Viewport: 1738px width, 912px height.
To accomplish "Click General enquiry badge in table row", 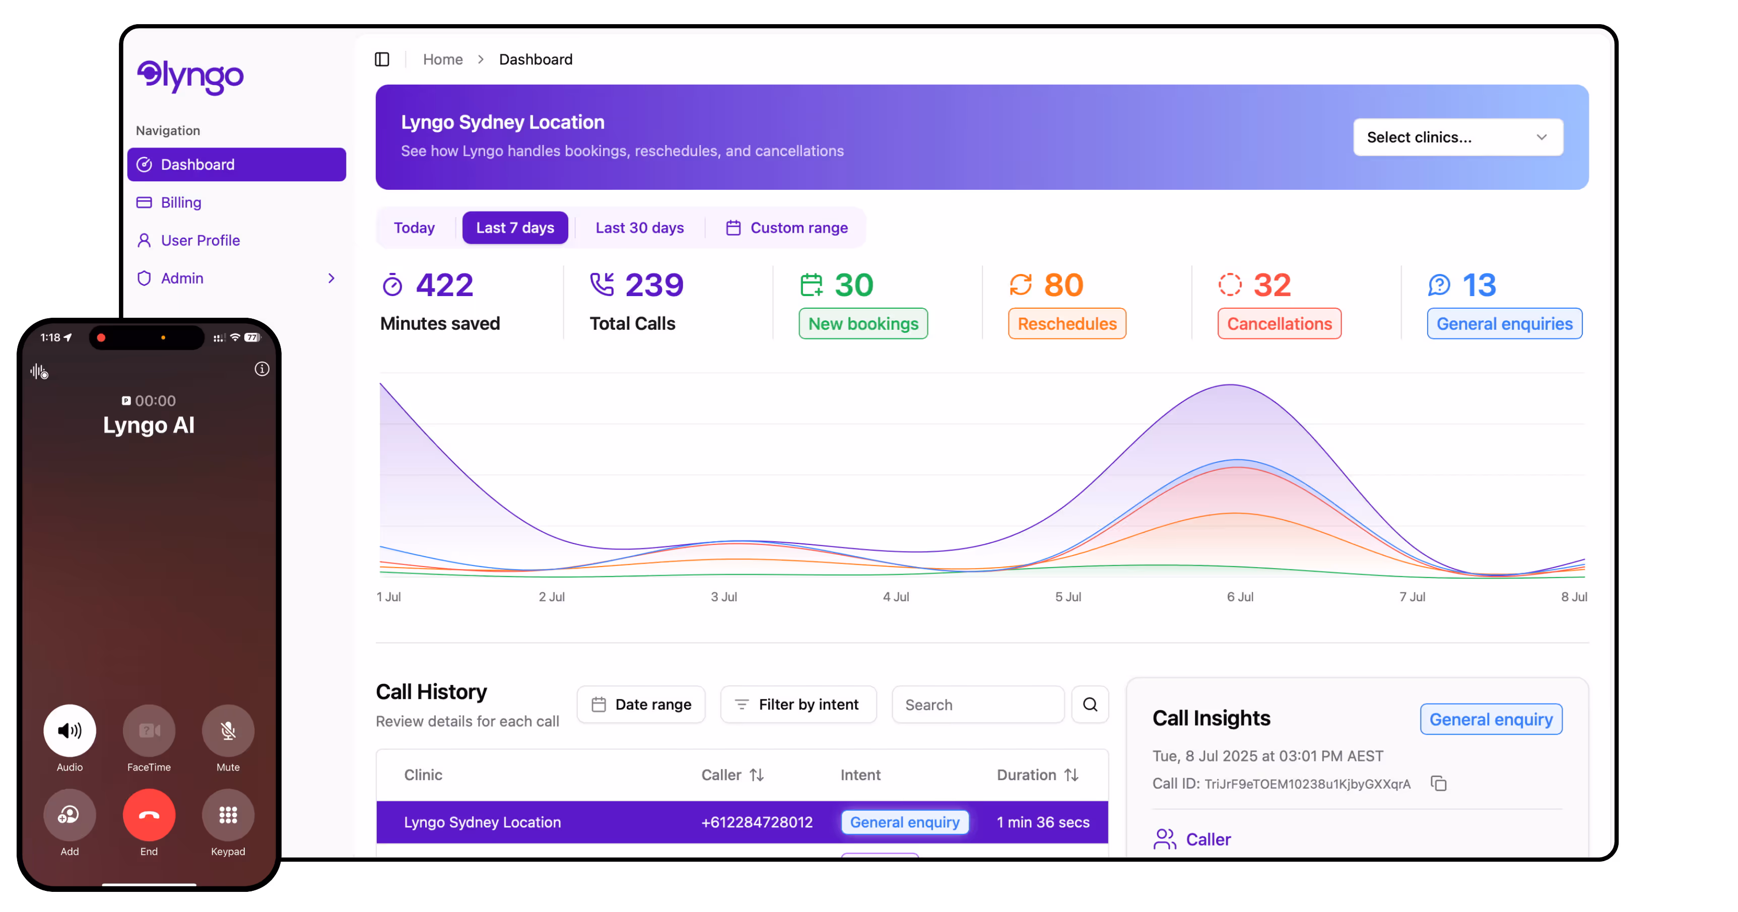I will pyautogui.click(x=904, y=822).
